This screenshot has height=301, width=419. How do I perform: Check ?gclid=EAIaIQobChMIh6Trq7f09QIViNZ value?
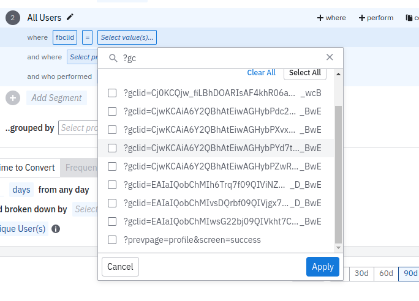coord(112,185)
